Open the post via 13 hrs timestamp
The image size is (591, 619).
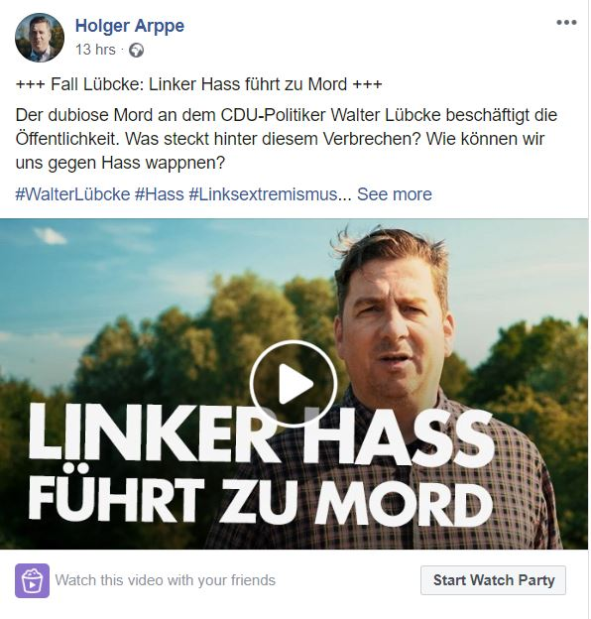tap(95, 50)
